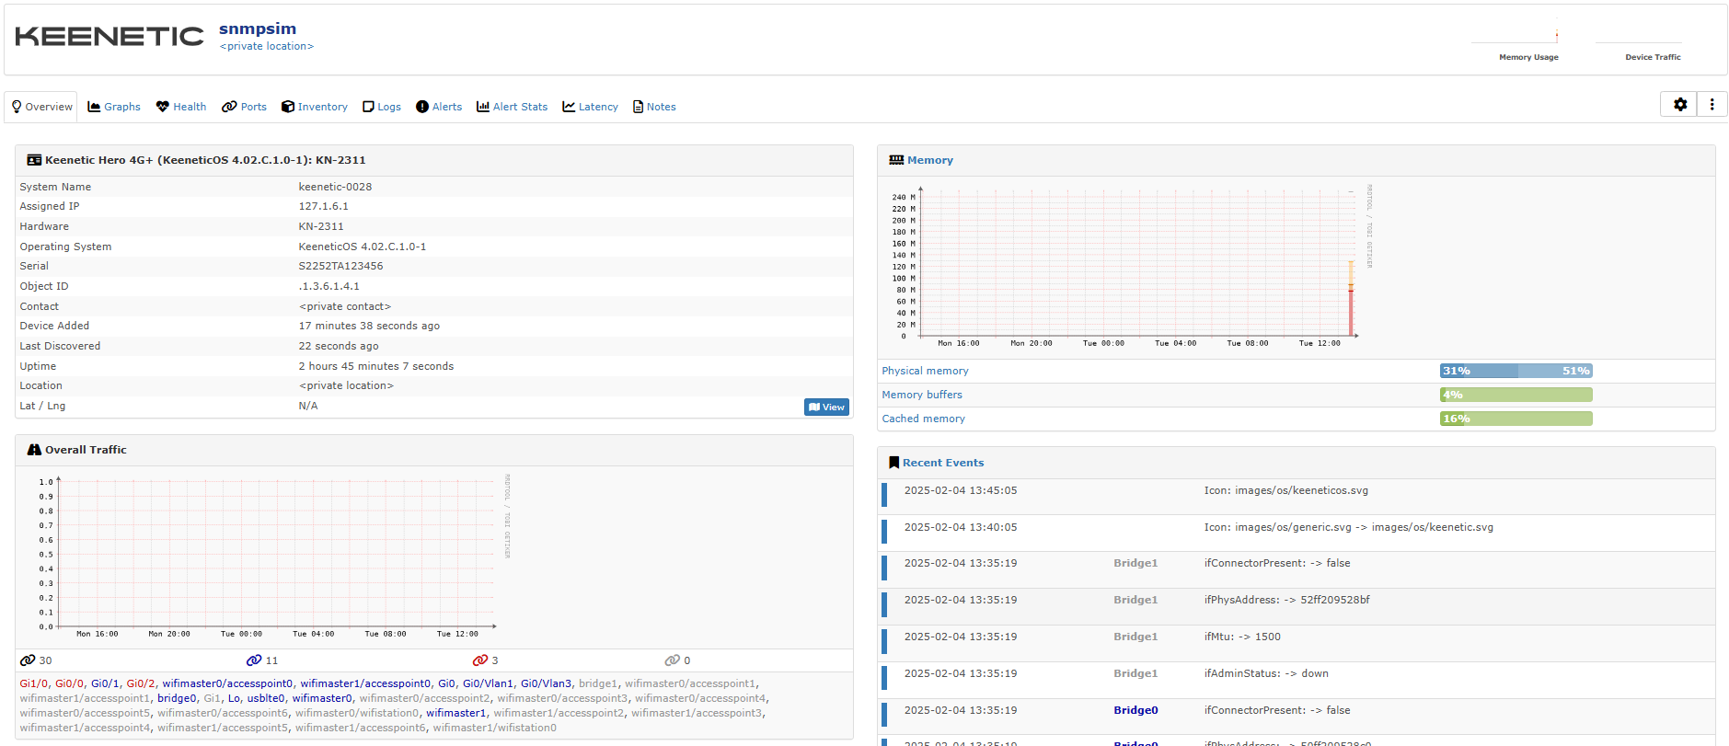Click the settings gear icon
Screen dimensions: 1729x746
point(1680,105)
